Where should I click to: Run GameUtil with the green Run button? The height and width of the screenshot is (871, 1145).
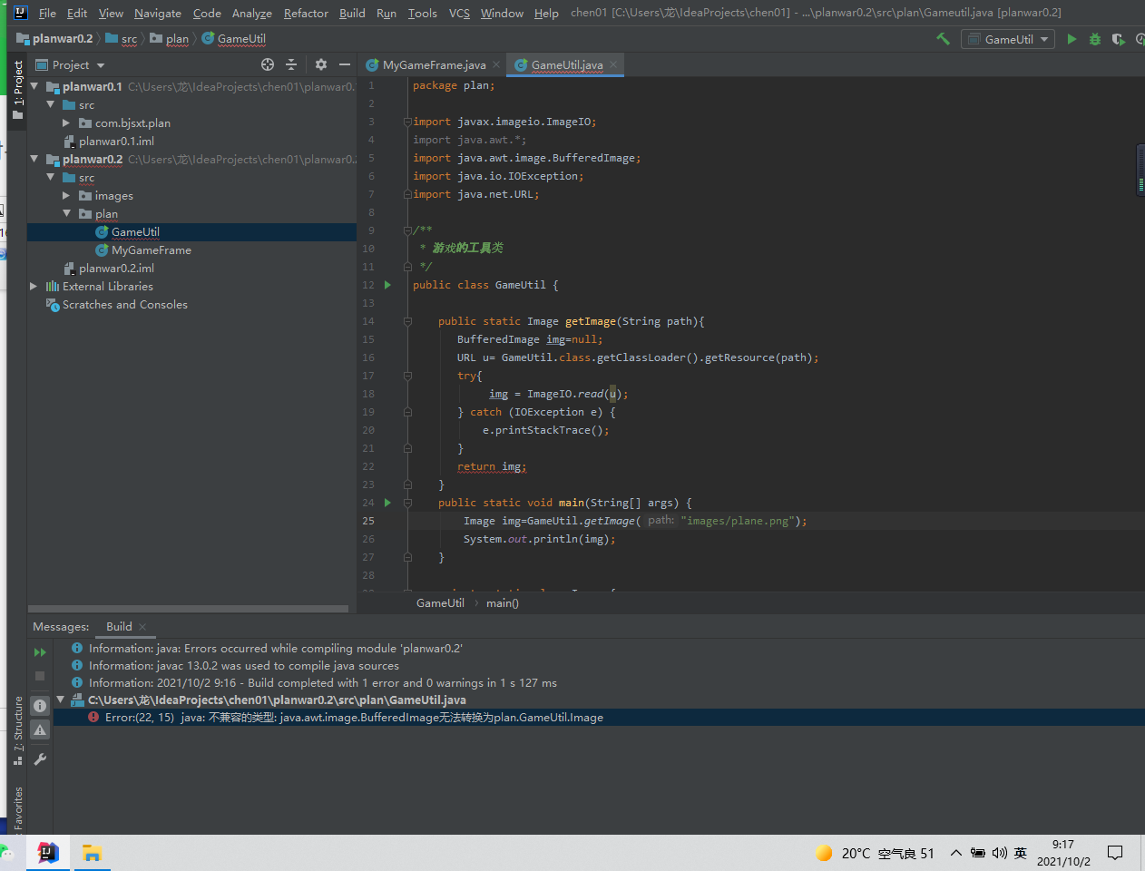click(x=1072, y=39)
